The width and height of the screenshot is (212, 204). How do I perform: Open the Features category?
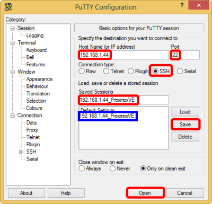click(36, 65)
